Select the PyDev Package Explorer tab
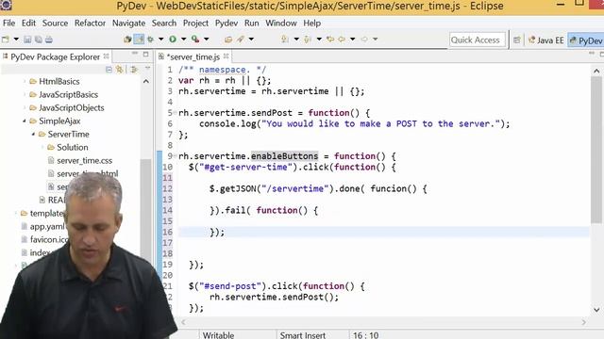 coord(55,56)
